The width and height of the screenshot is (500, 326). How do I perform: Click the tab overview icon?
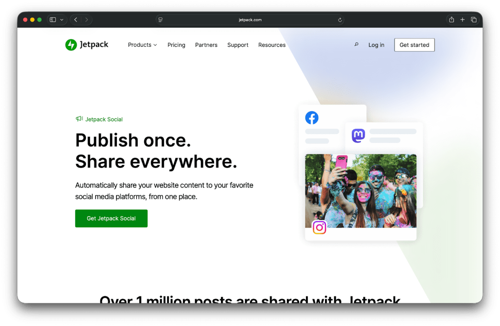click(x=474, y=20)
